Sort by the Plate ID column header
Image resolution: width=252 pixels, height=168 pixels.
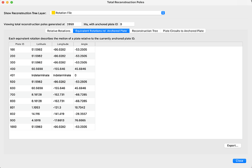point(20,44)
